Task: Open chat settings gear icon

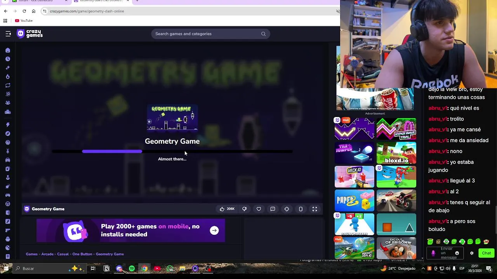Action: (472, 253)
